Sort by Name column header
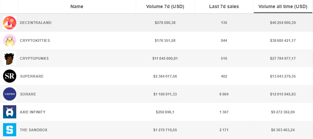 (77, 7)
